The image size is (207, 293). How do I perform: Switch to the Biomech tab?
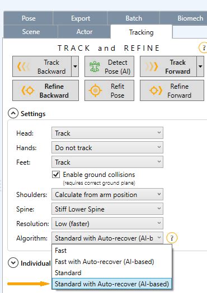(190, 18)
